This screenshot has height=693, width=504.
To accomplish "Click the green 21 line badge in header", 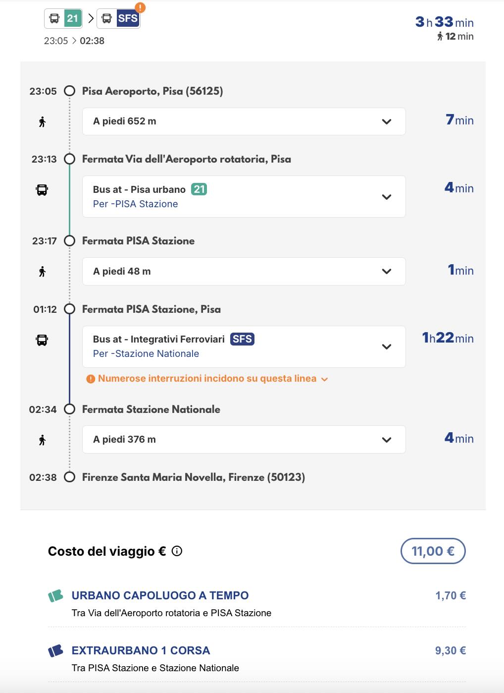I will (x=73, y=18).
